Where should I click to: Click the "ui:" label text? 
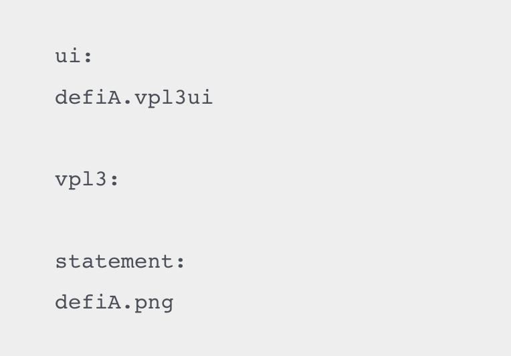pos(73,56)
